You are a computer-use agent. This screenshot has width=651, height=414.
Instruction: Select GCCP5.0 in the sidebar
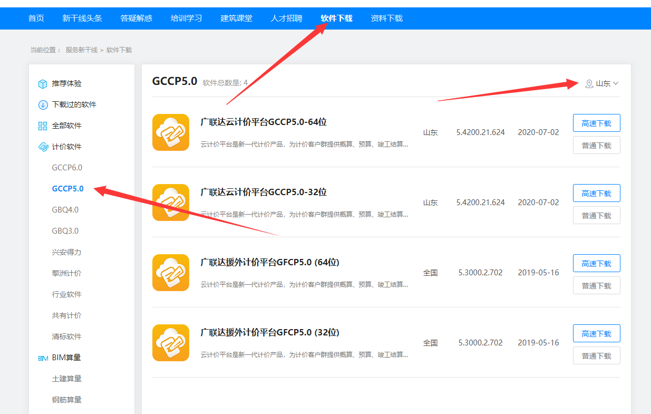pos(67,189)
